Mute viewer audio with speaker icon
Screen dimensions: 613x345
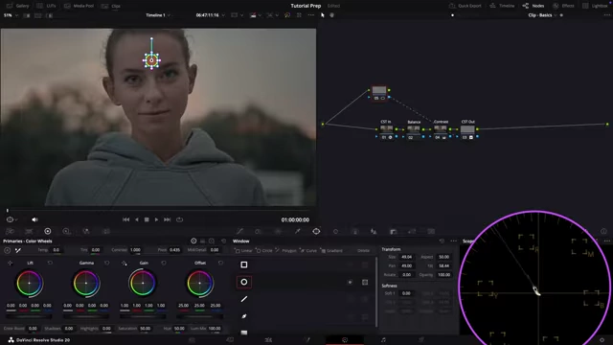point(34,219)
